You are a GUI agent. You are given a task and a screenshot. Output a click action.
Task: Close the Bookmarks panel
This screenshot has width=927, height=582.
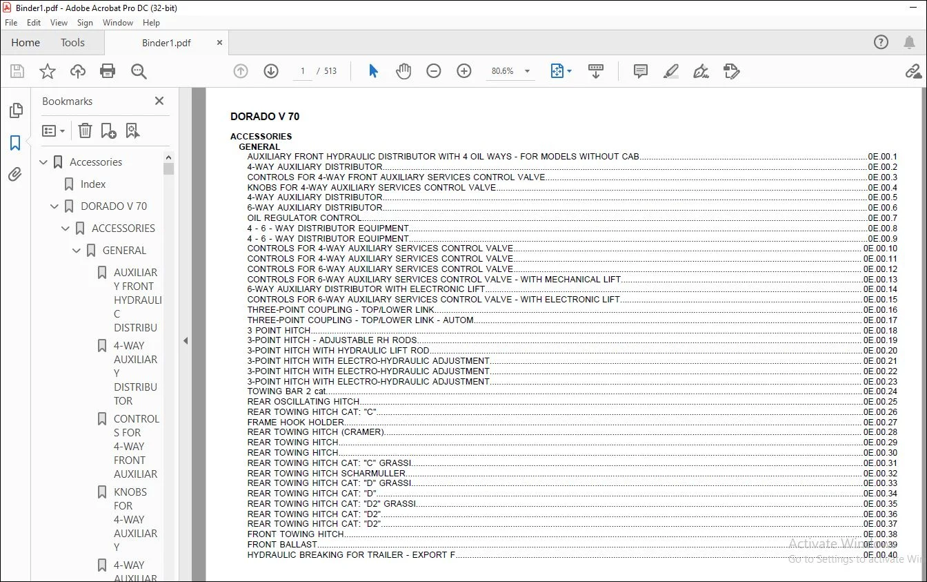click(x=159, y=101)
